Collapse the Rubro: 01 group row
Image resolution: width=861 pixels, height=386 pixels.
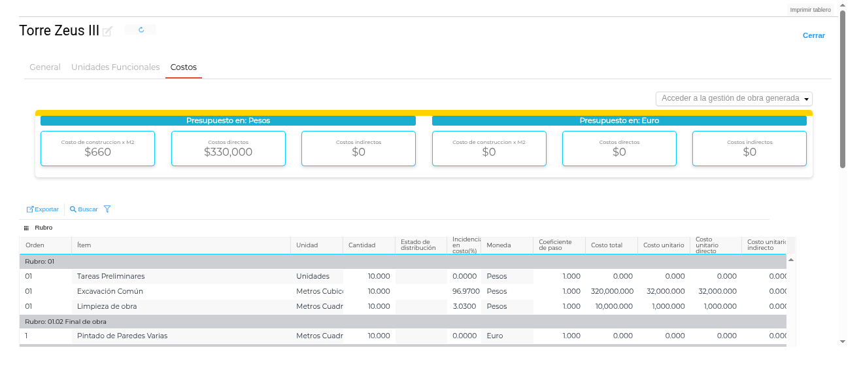tap(39, 262)
